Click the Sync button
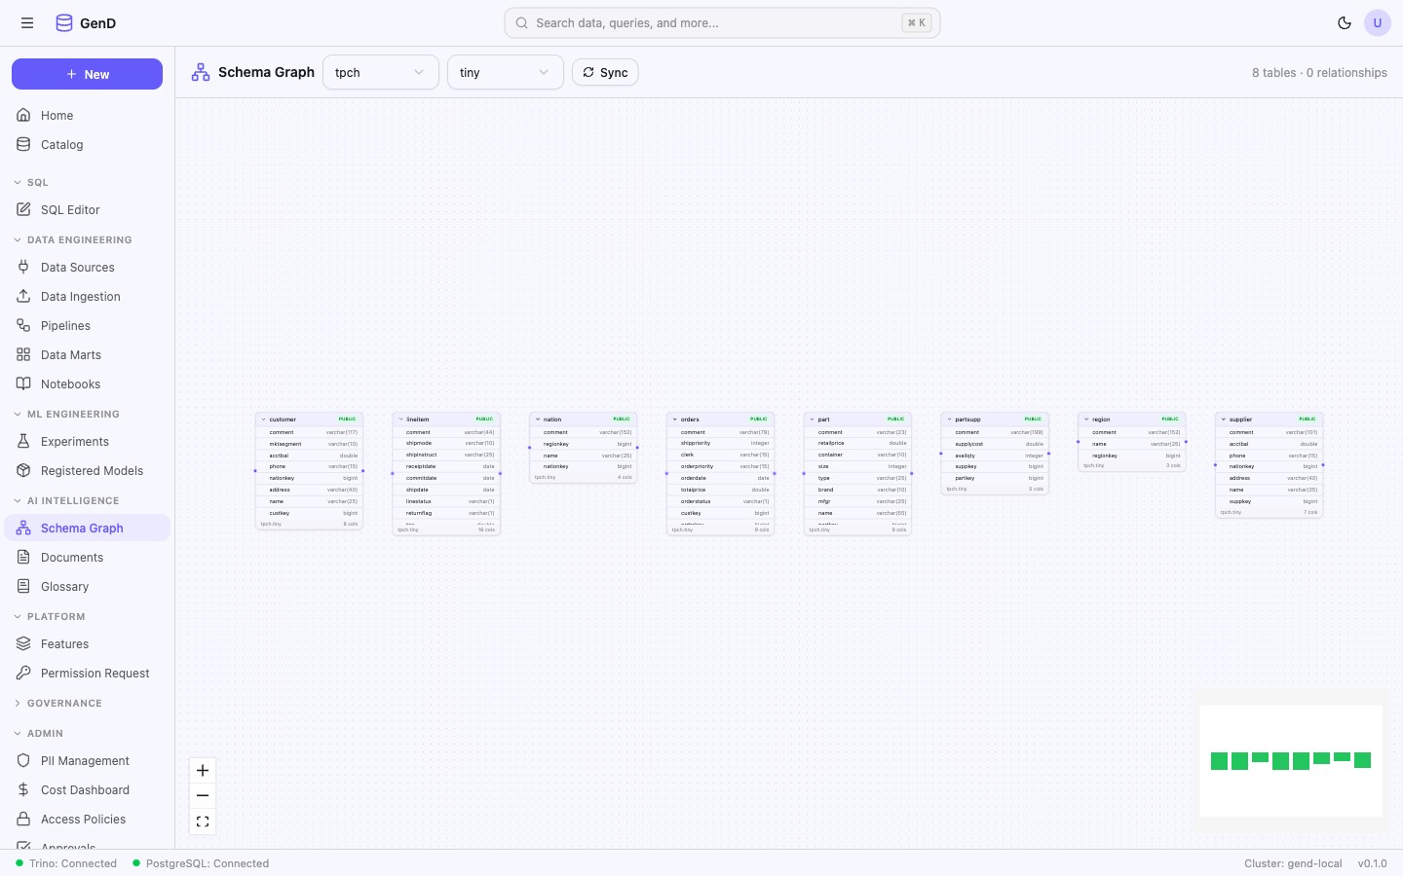1403x876 pixels. [x=605, y=73]
